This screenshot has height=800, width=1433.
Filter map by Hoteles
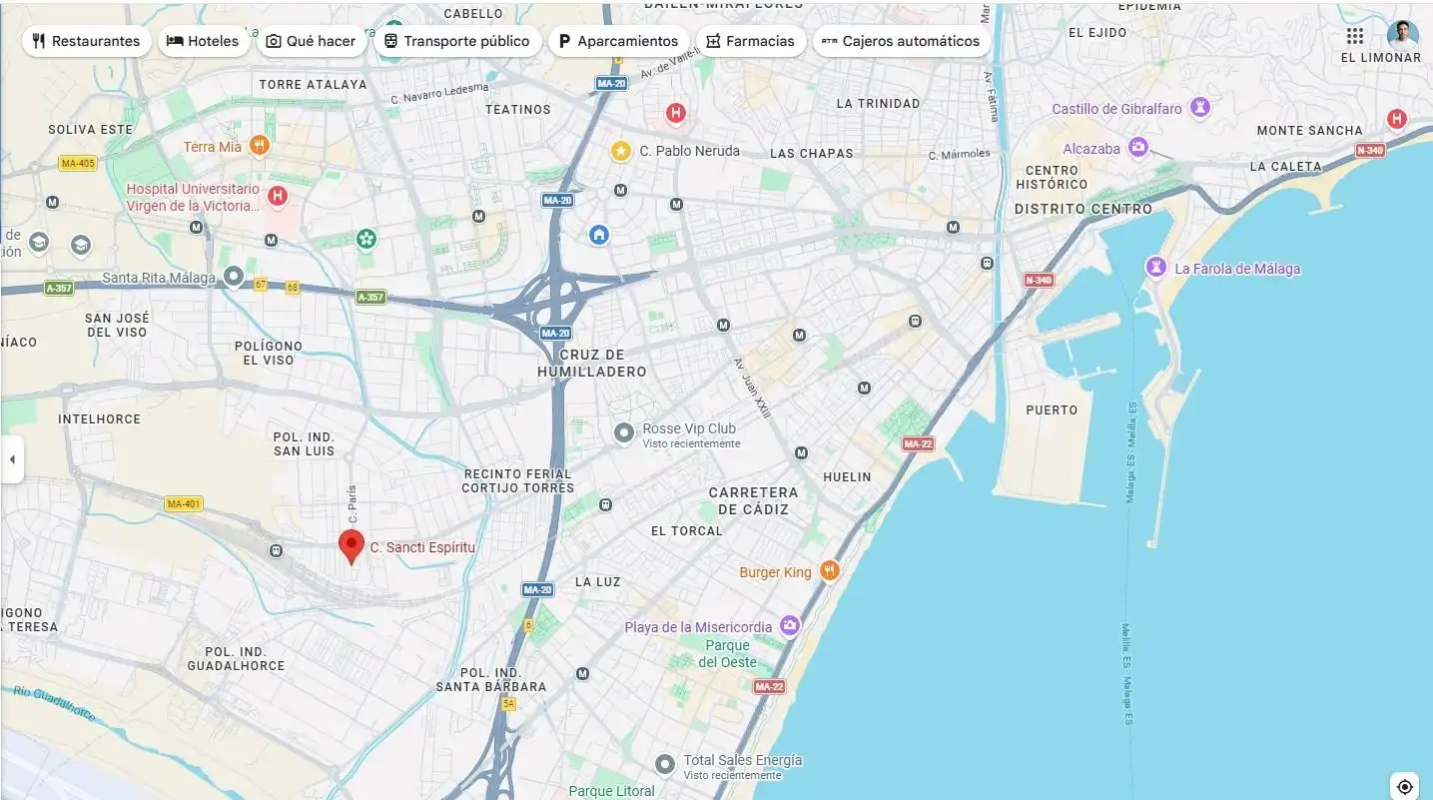204,41
